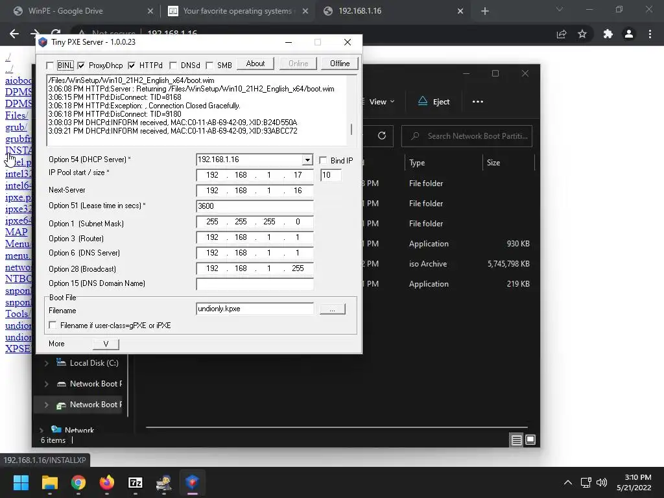Uncheck the ProxyDhcp checkbox
The image size is (664, 498).
[x=81, y=65]
